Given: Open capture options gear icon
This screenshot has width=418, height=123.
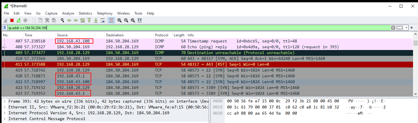Looking at the screenshot, I should (x=25, y=20).
